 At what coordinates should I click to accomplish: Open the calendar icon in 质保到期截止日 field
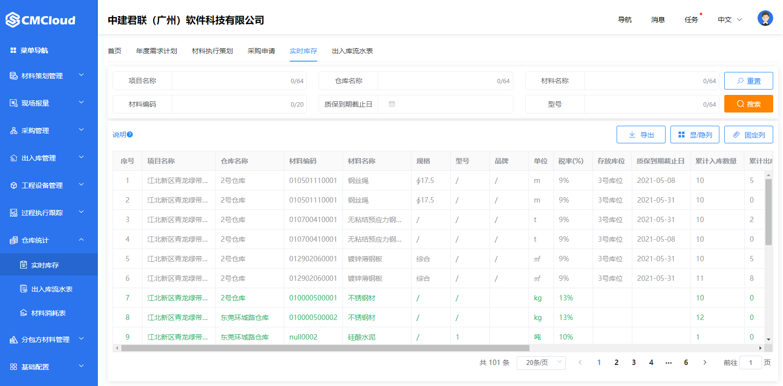(x=392, y=104)
